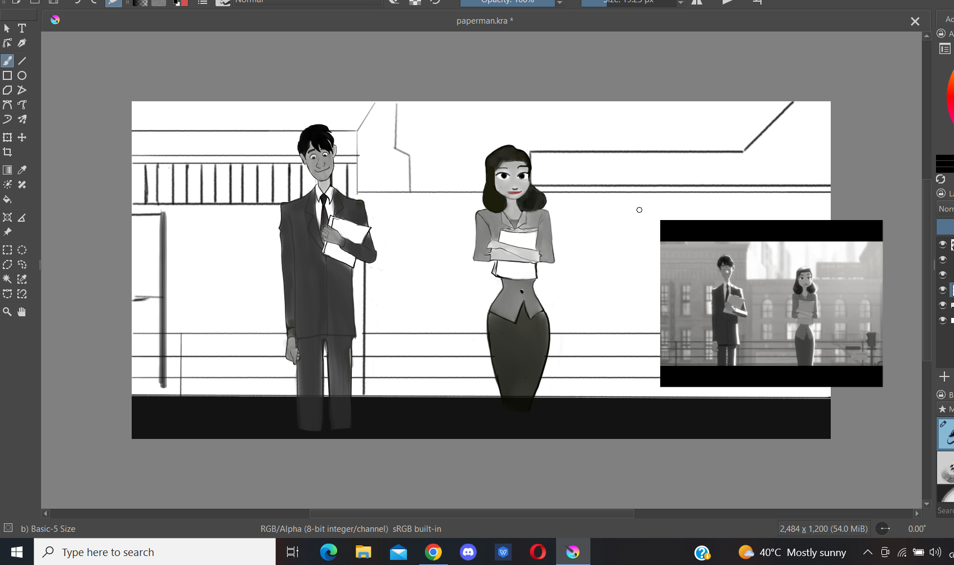Toggle visibility of the bottom layer
Image resolution: width=954 pixels, height=565 pixels.
(943, 320)
